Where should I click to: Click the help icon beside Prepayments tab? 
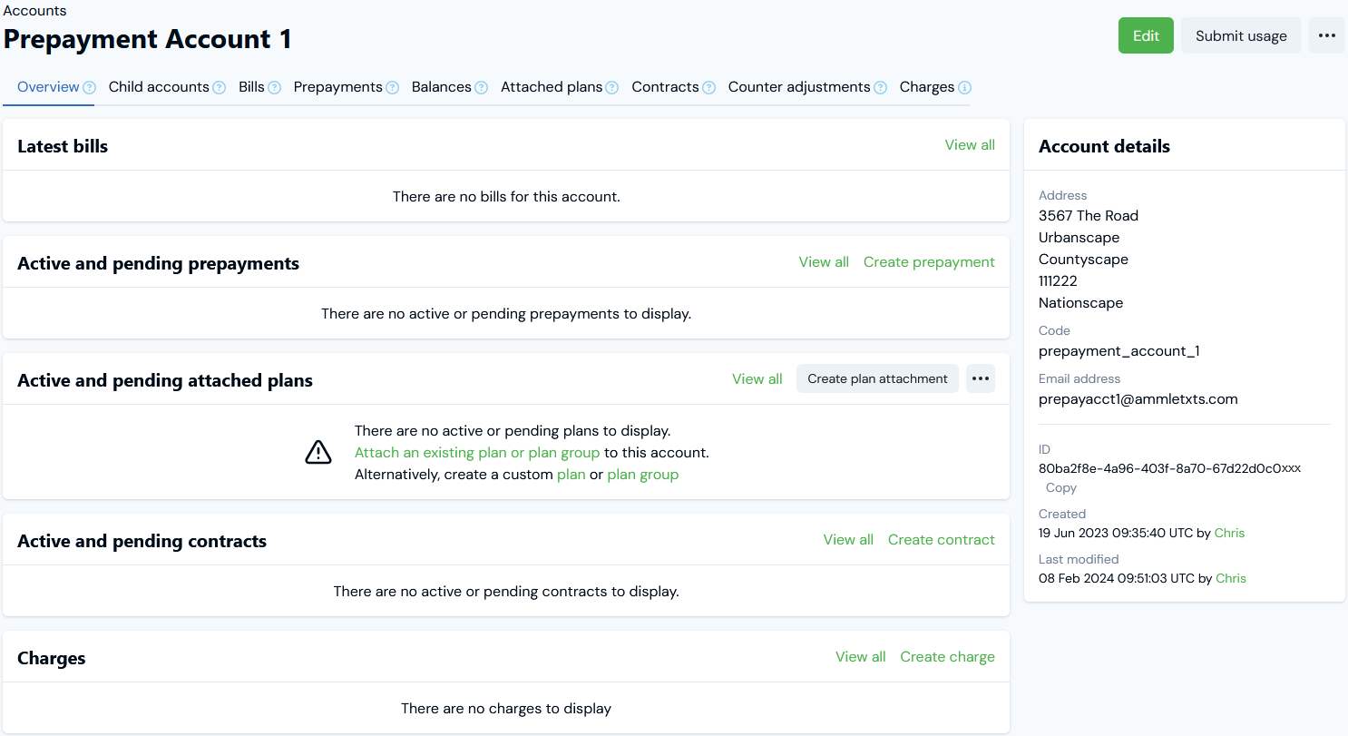coord(392,88)
